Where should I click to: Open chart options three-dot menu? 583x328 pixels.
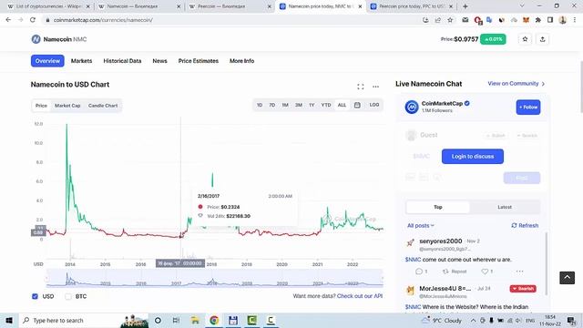coord(375,87)
